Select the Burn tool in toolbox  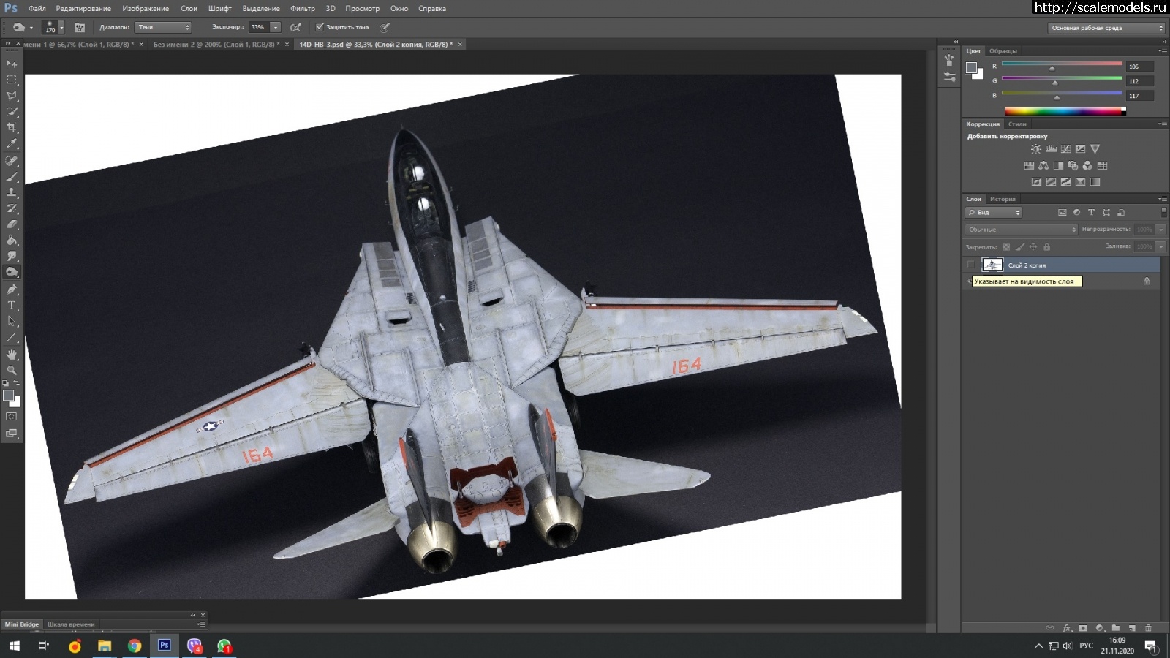[12, 273]
